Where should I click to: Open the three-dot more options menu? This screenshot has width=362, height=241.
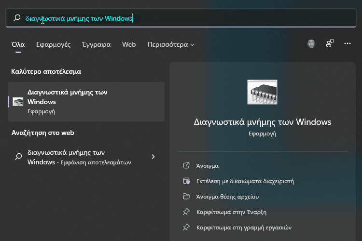348,44
